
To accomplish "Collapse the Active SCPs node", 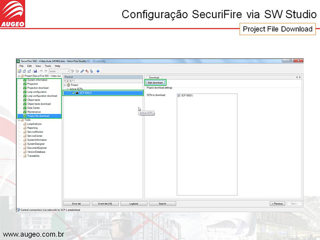I will click(67, 88).
